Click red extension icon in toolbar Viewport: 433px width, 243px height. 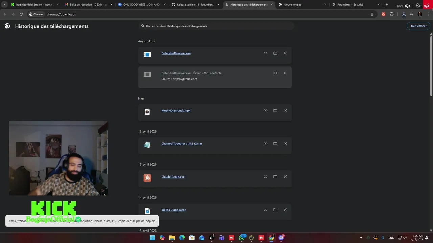(383, 14)
